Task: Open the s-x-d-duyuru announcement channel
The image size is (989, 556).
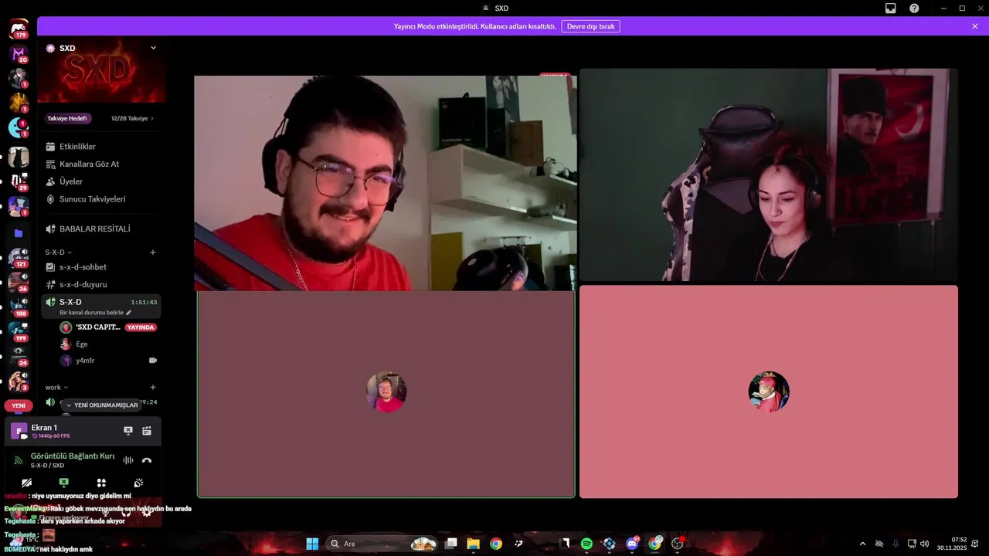Action: click(x=101, y=285)
